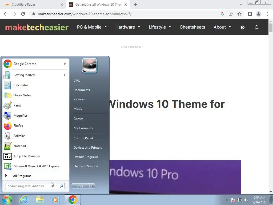Viewport: 273px width, 205px height.
Task: View site security lock info
Action: coord(34,14)
